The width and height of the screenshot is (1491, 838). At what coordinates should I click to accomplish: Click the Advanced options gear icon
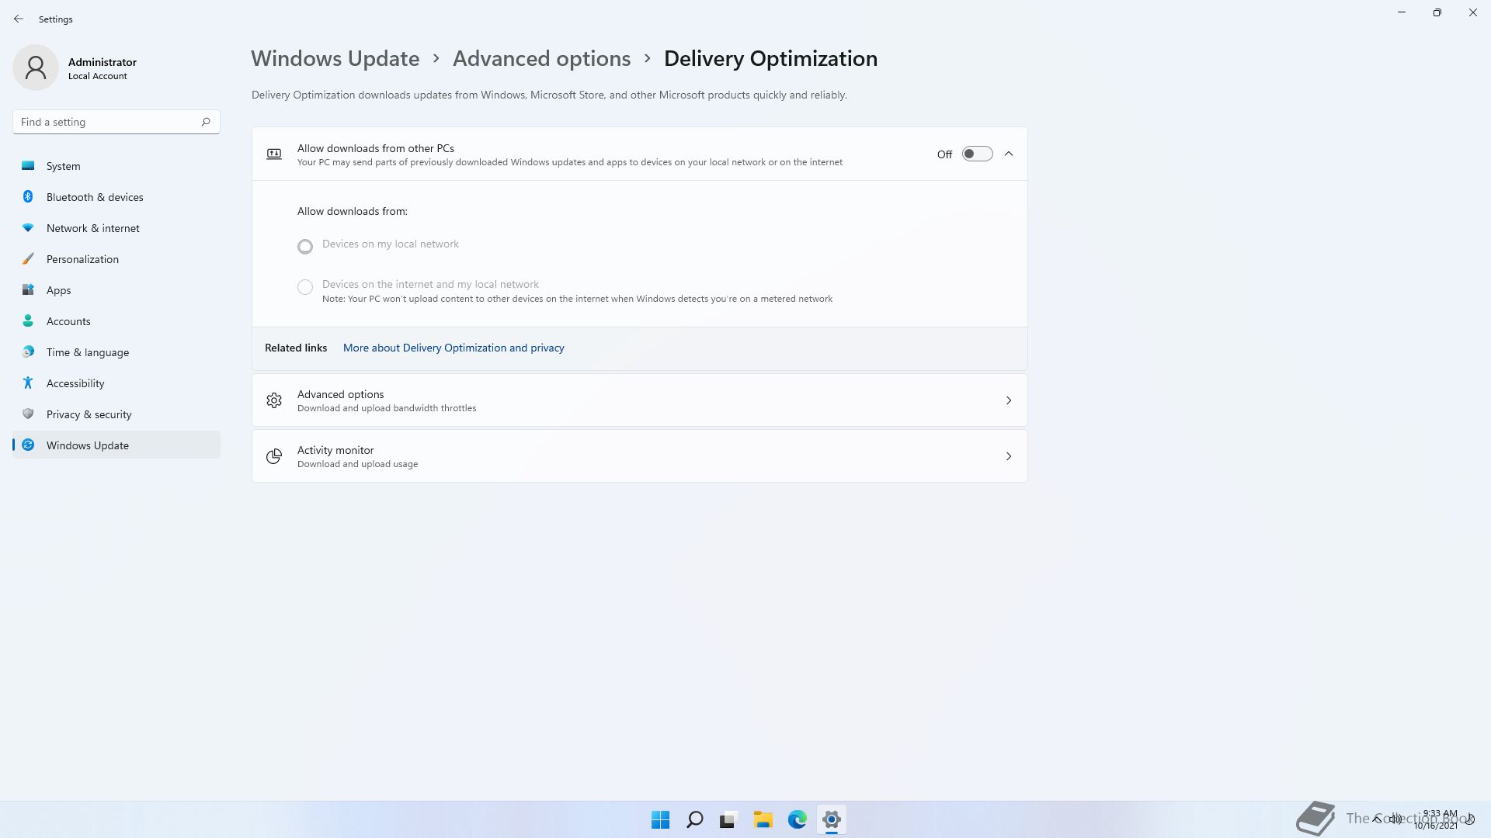(274, 400)
